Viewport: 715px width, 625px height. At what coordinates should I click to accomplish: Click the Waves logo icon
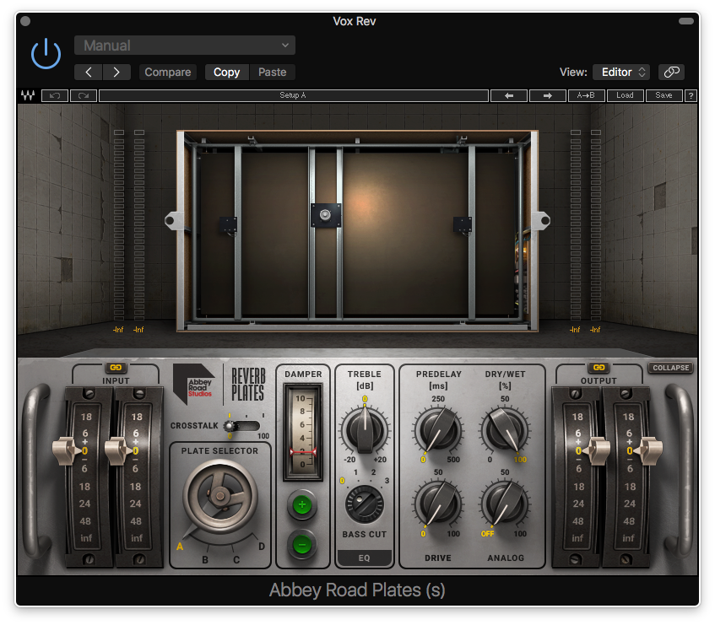[28, 95]
